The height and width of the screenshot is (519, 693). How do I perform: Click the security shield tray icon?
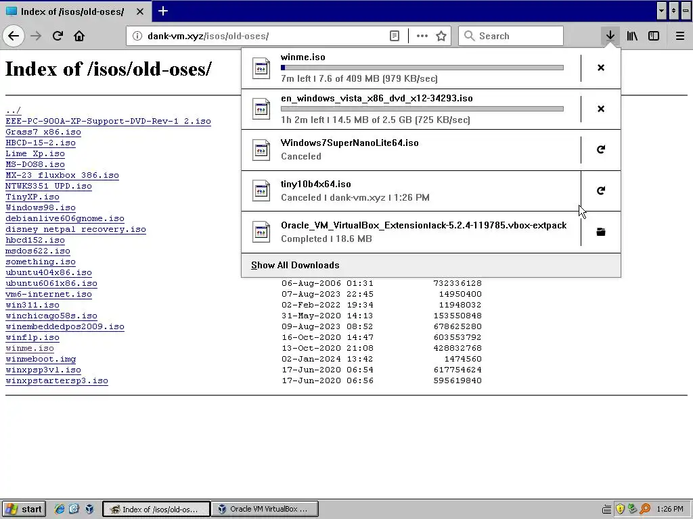[x=620, y=509]
